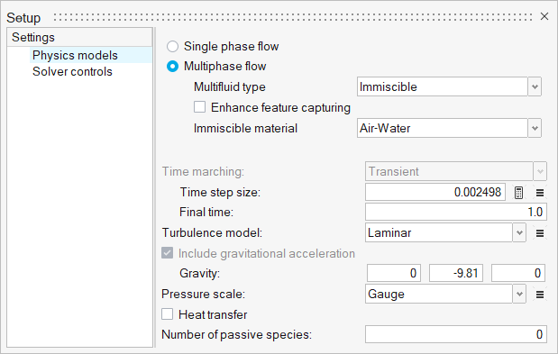Open the time step size calculator icon
Screen dimensions: 558x354
coord(518,193)
